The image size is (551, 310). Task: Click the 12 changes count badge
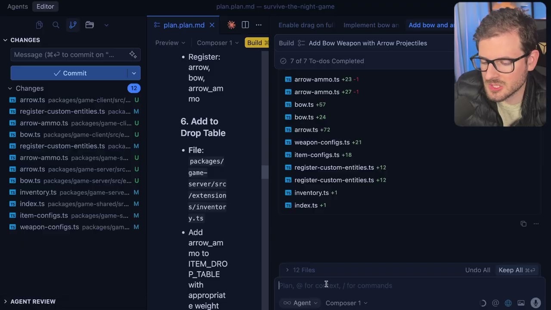(134, 88)
